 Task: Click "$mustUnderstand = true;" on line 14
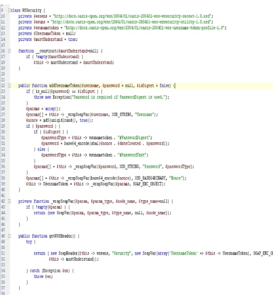coord(56,39)
